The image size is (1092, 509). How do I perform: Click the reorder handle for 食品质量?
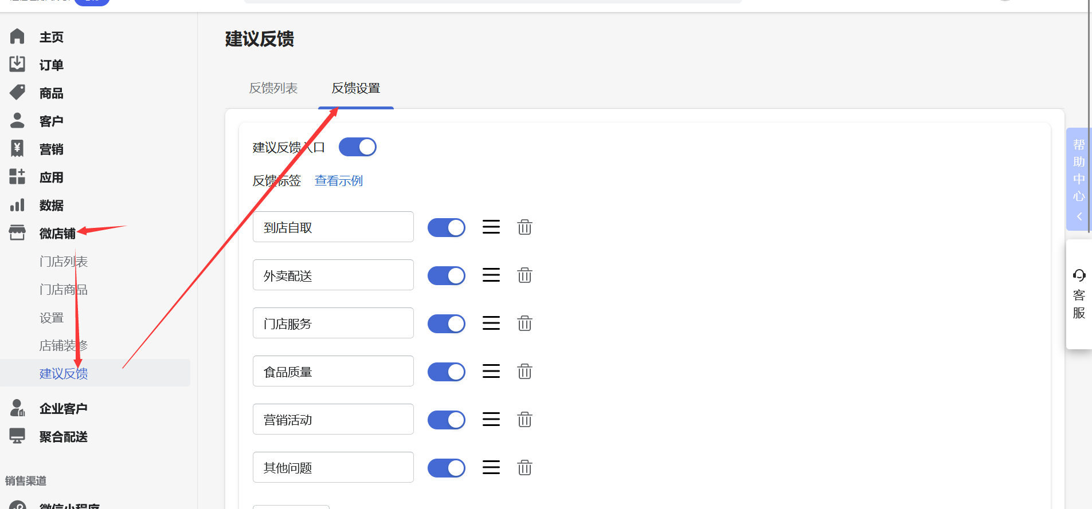click(491, 372)
